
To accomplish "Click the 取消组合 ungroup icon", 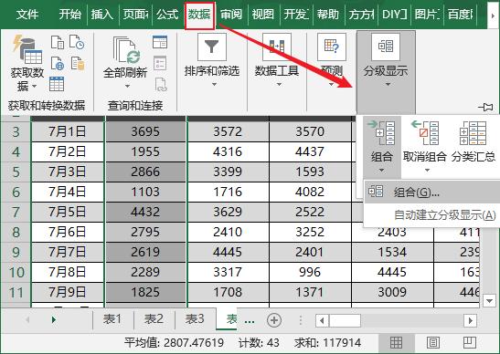I will 425,133.
